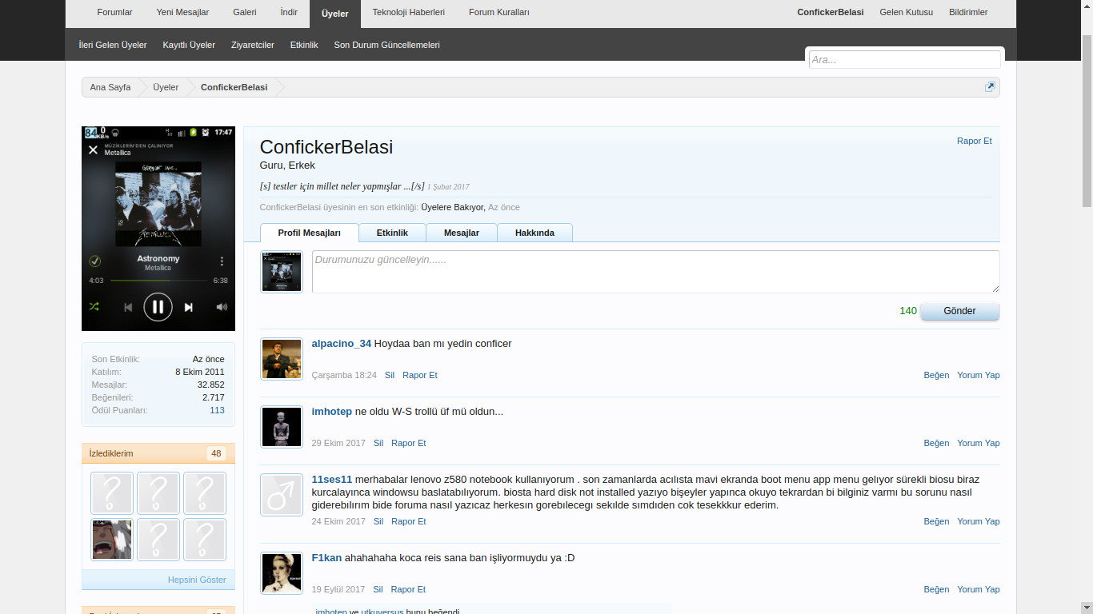Click the 1 Şubat 2017 status date
The height and width of the screenshot is (614, 1093).
(448, 187)
